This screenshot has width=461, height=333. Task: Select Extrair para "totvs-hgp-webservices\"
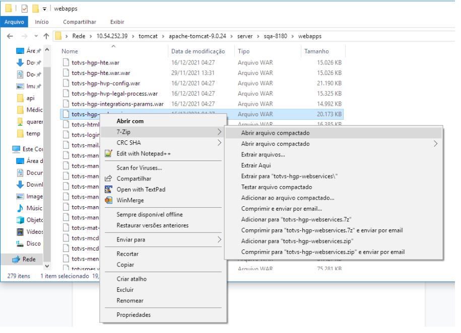coord(334,177)
